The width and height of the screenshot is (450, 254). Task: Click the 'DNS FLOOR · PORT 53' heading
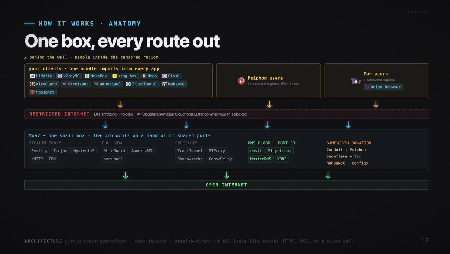pos(271,143)
